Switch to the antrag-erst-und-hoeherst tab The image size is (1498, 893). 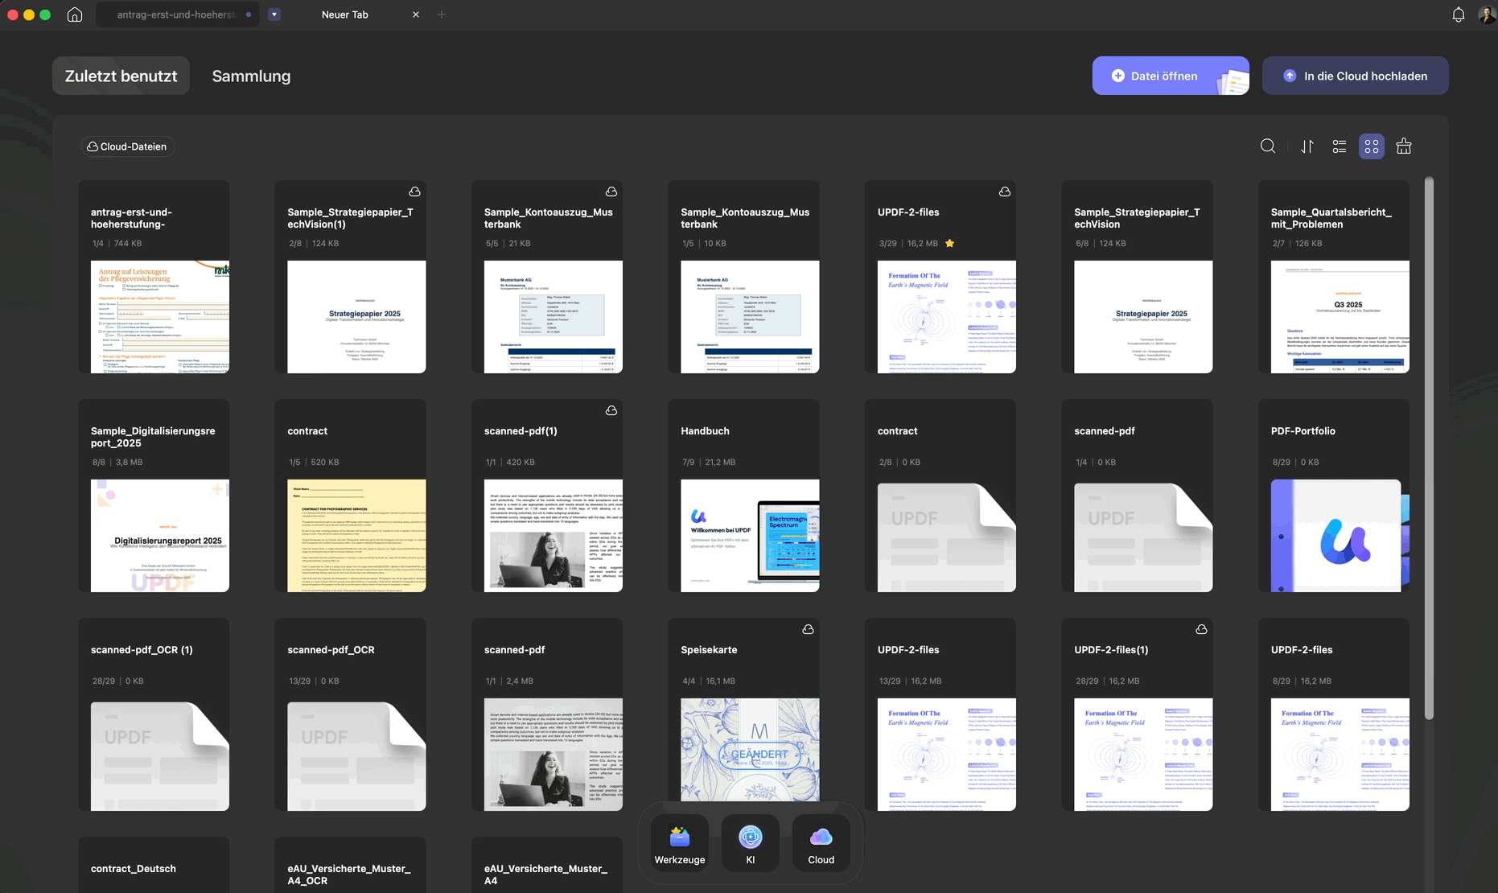tap(177, 14)
